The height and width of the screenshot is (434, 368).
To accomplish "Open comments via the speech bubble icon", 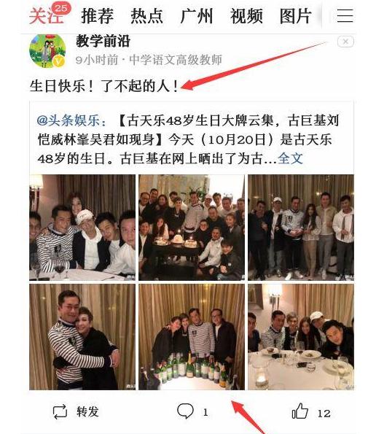I will click(x=185, y=411).
